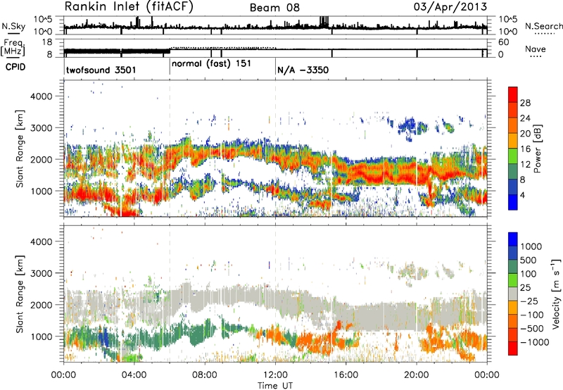Click the '16' power colorbar tick
563x390 pixels.
(x=525, y=149)
